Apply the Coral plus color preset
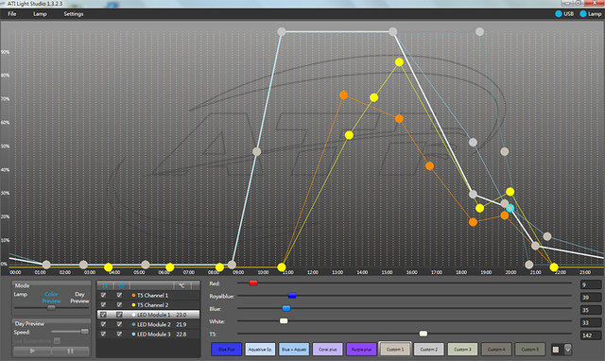The width and height of the screenshot is (605, 361). pyautogui.click(x=328, y=350)
